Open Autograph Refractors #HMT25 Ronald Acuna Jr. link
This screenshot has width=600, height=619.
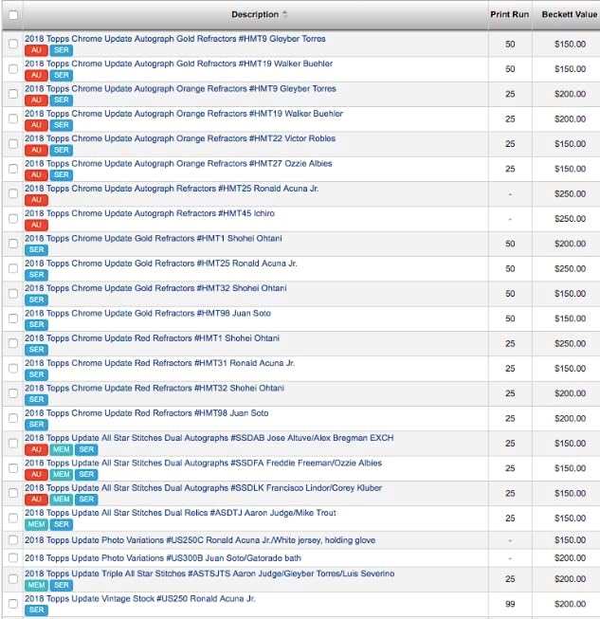[172, 189]
